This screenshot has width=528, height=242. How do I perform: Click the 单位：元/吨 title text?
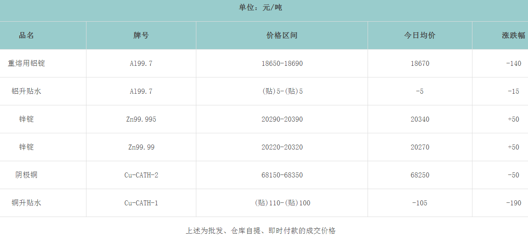pos(261,7)
